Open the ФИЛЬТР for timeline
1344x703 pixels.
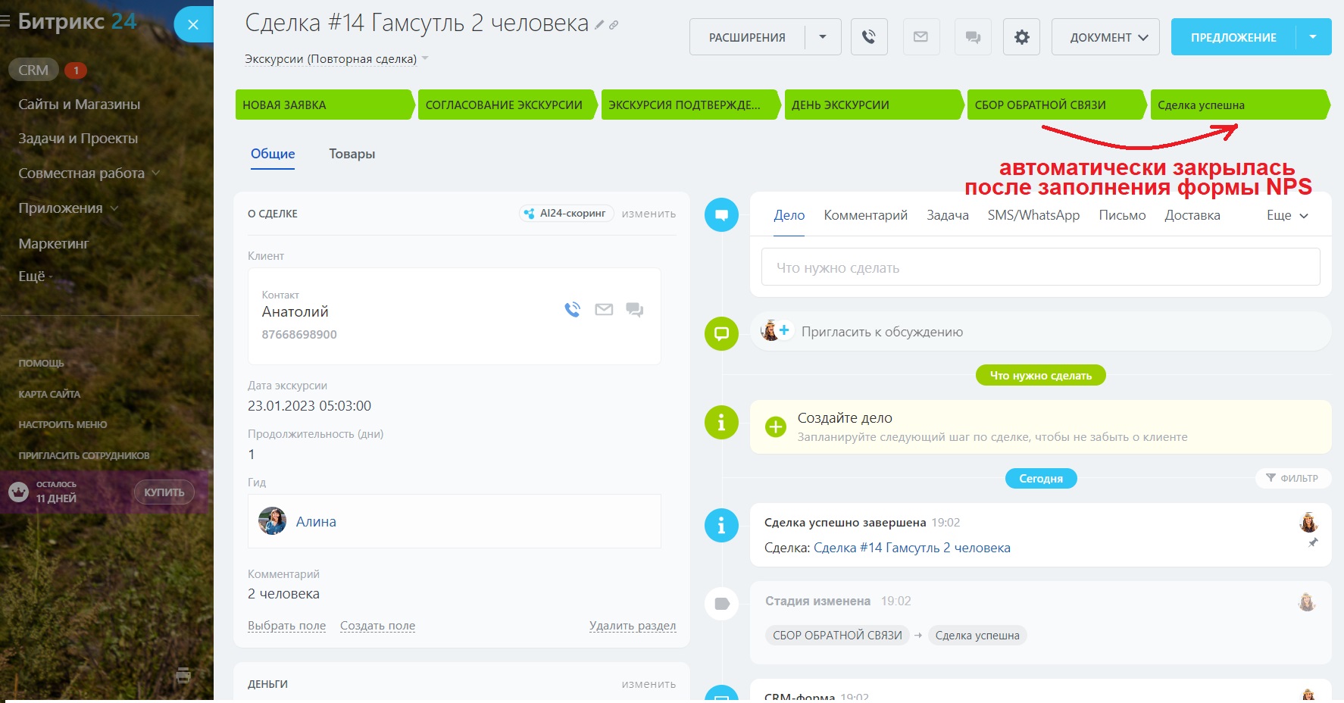coord(1292,478)
